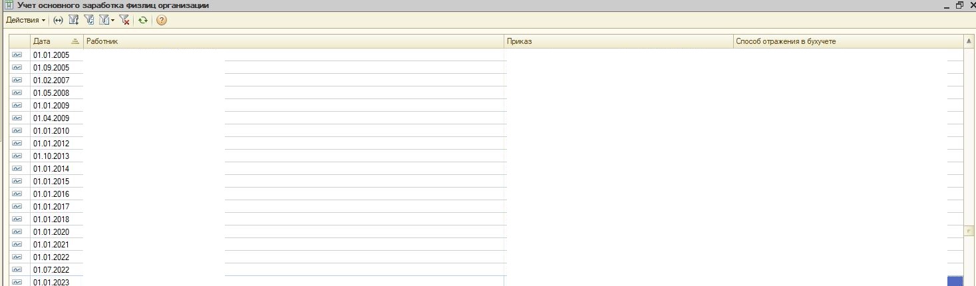The image size is (976, 286).
Task: Open help with the question mark icon
Action: 162,21
